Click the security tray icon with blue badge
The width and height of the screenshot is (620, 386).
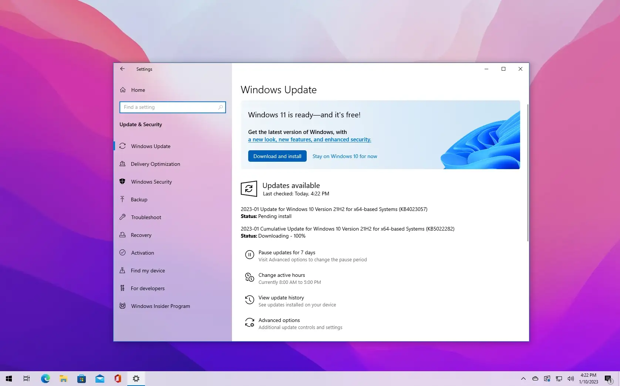(x=547, y=379)
